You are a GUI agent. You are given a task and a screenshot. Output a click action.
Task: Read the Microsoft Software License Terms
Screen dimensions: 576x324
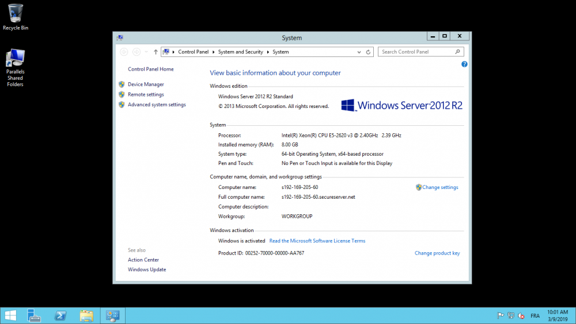click(317, 241)
